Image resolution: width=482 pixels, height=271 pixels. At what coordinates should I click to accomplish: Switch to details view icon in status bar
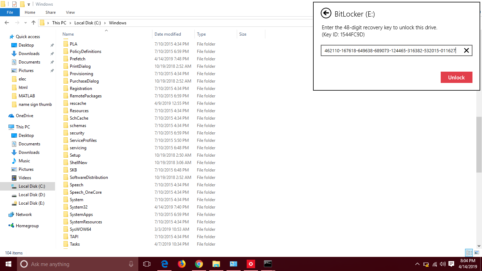click(469, 253)
